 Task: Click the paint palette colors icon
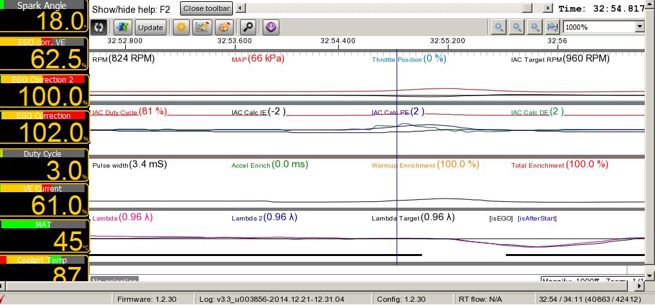[225, 28]
